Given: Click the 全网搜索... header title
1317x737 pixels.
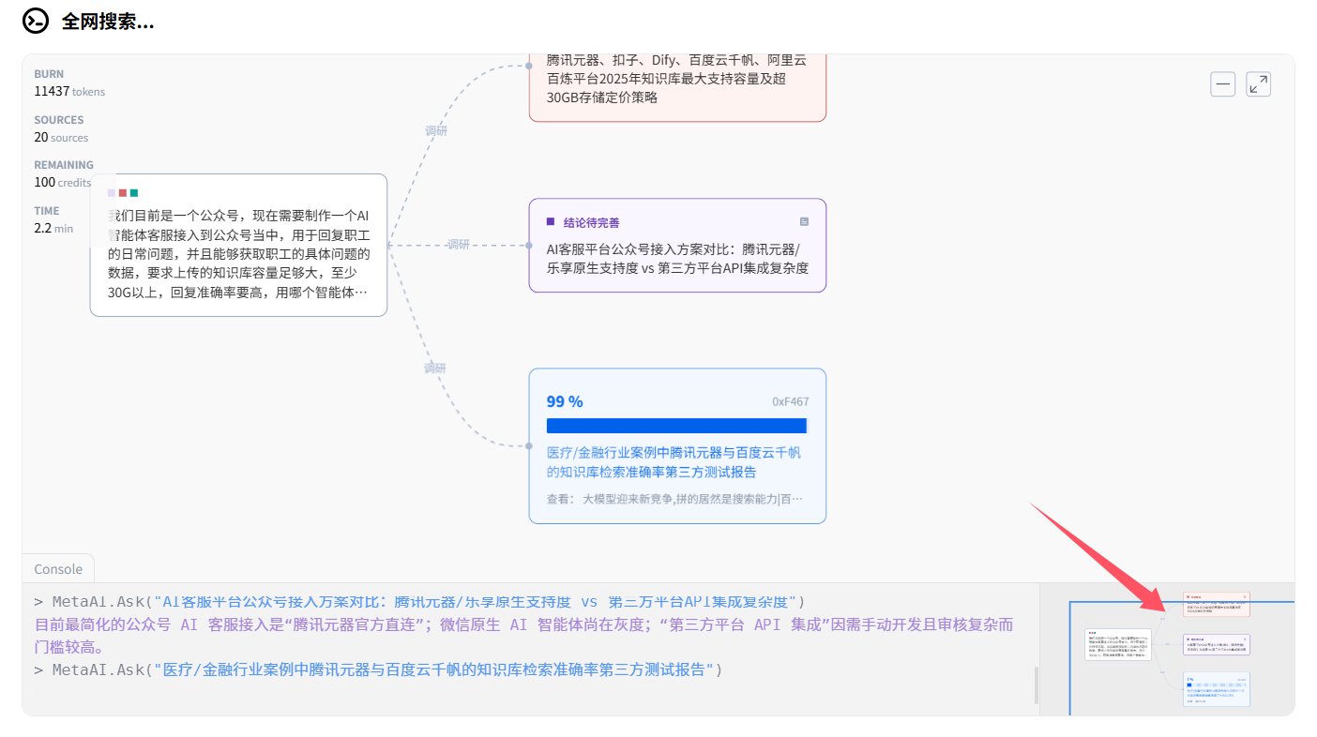Looking at the screenshot, I should pyautogui.click(x=108, y=22).
